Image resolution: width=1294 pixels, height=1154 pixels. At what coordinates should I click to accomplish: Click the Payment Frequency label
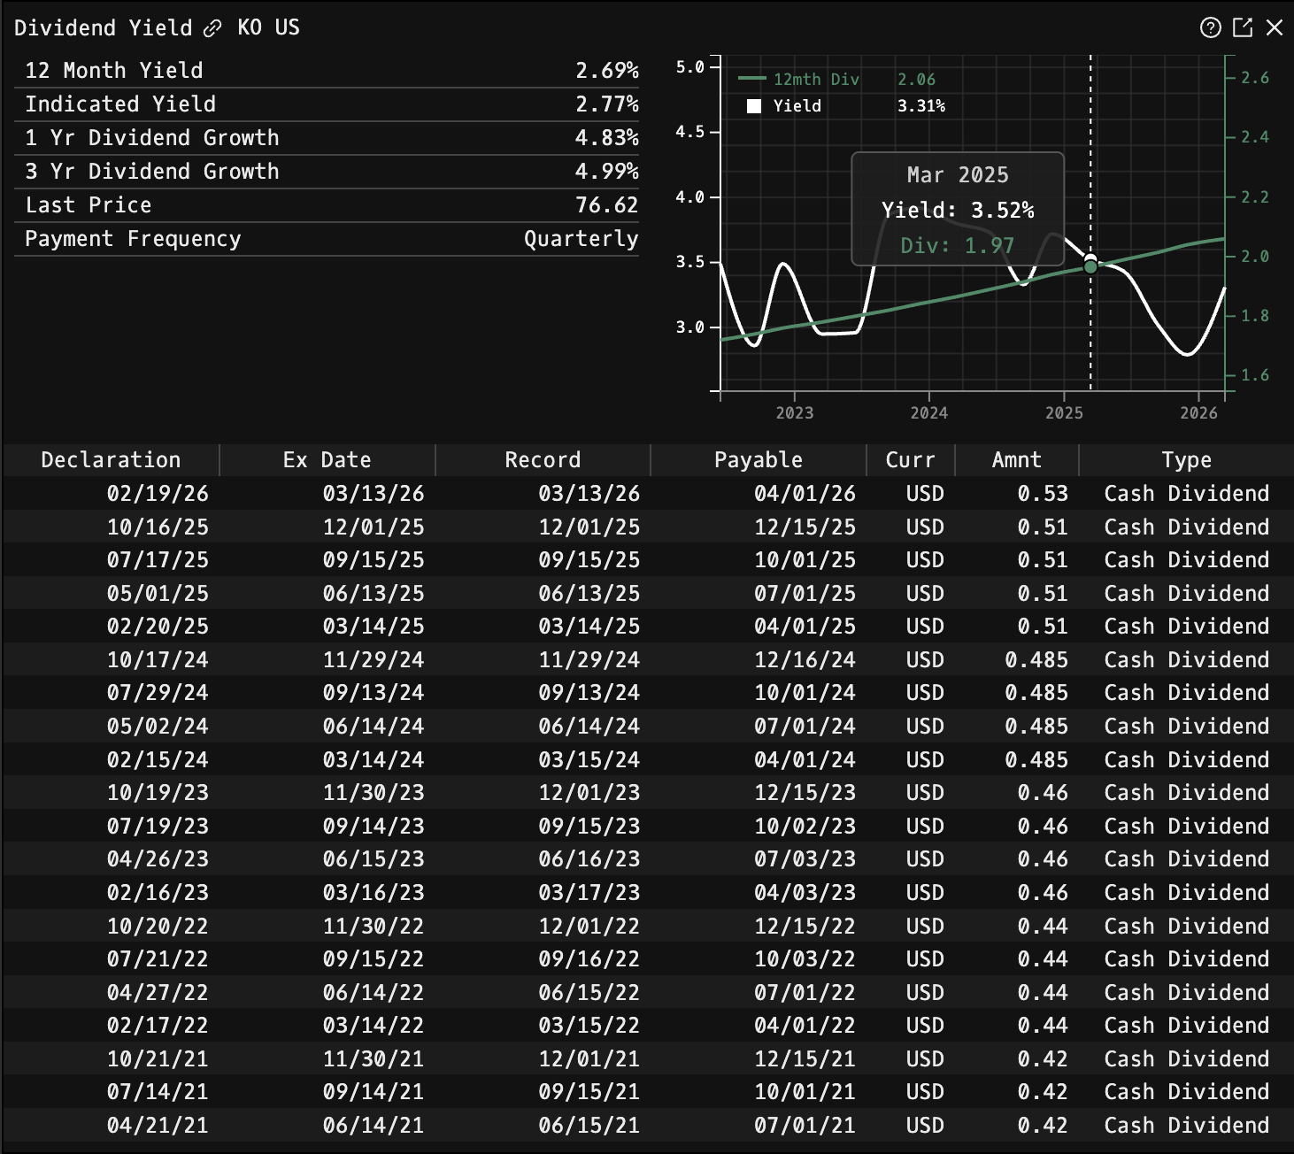point(133,239)
